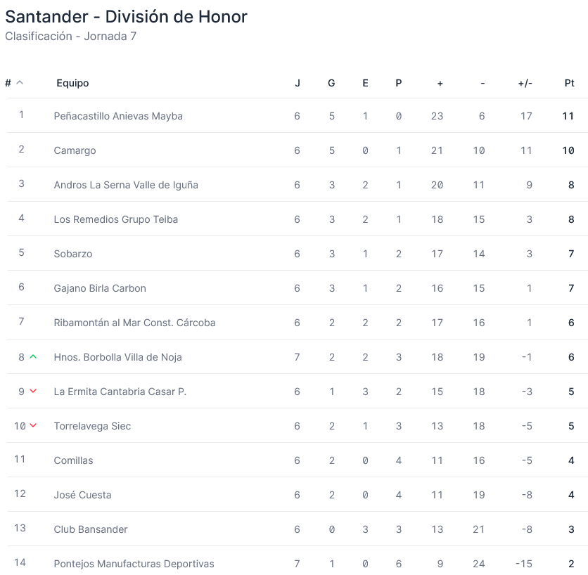Screen dimensions: 588x575
Task: Open the Camargo team row
Action: (x=75, y=150)
